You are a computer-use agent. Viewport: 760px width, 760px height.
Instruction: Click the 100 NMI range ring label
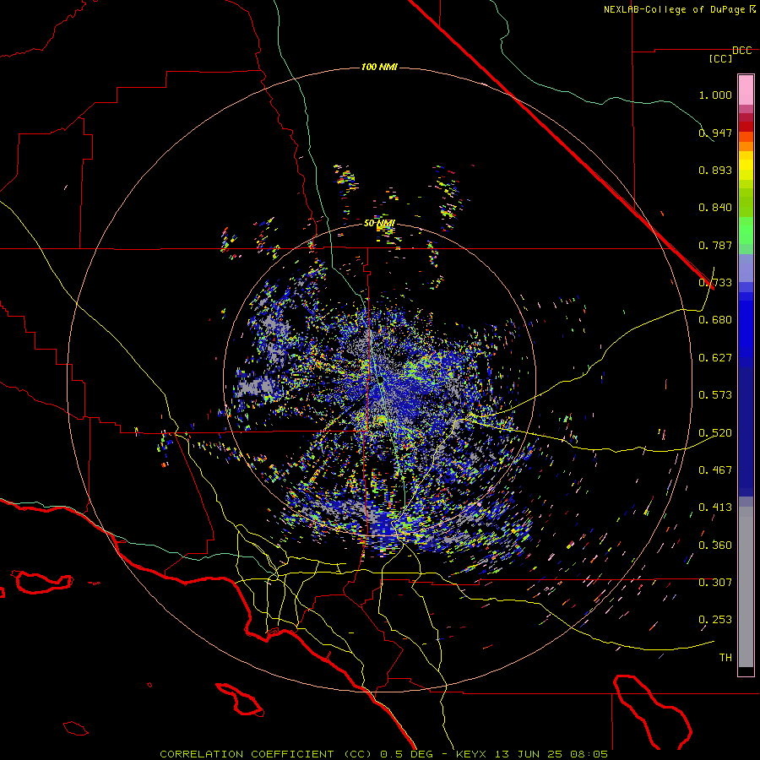click(379, 67)
